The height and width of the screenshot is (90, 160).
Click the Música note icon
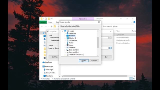(67, 43)
